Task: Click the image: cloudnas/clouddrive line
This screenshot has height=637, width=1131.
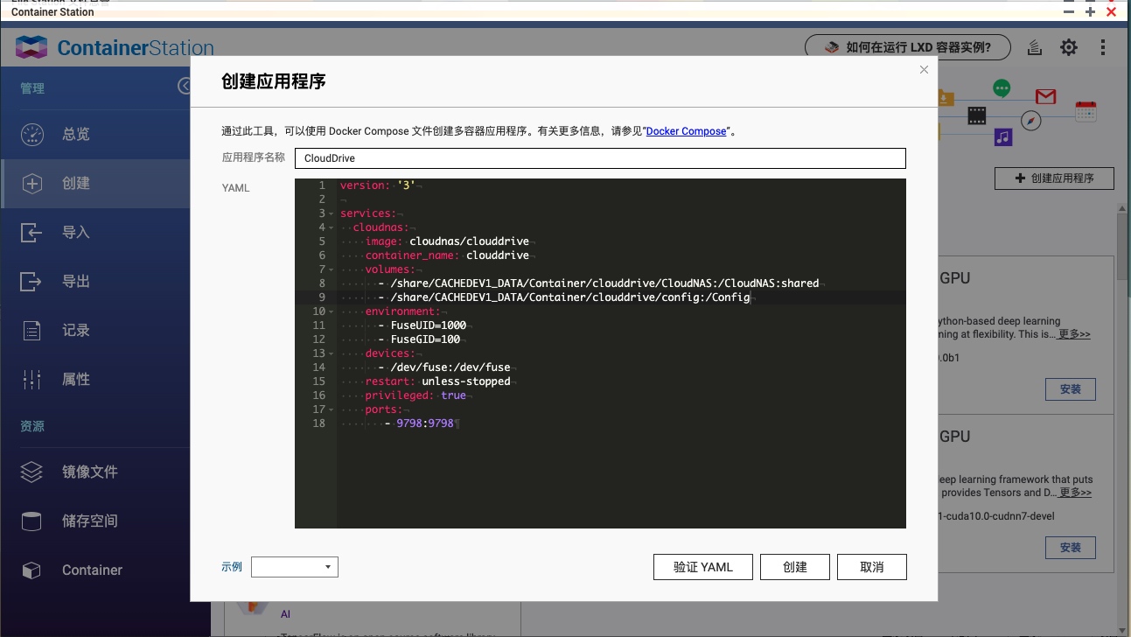Action: pos(447,241)
